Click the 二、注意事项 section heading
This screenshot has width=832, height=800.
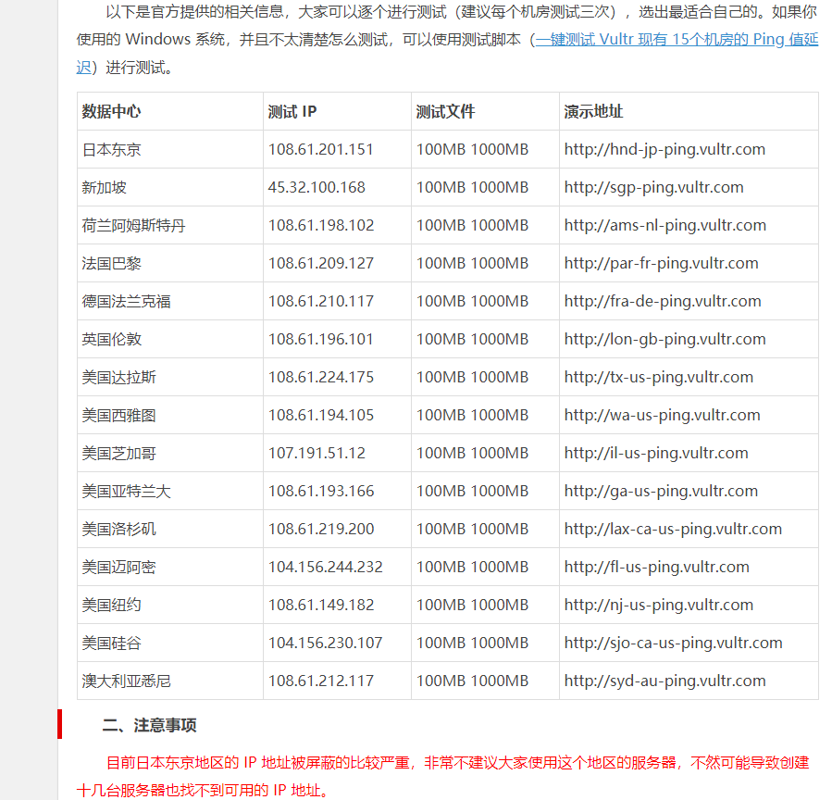(149, 725)
